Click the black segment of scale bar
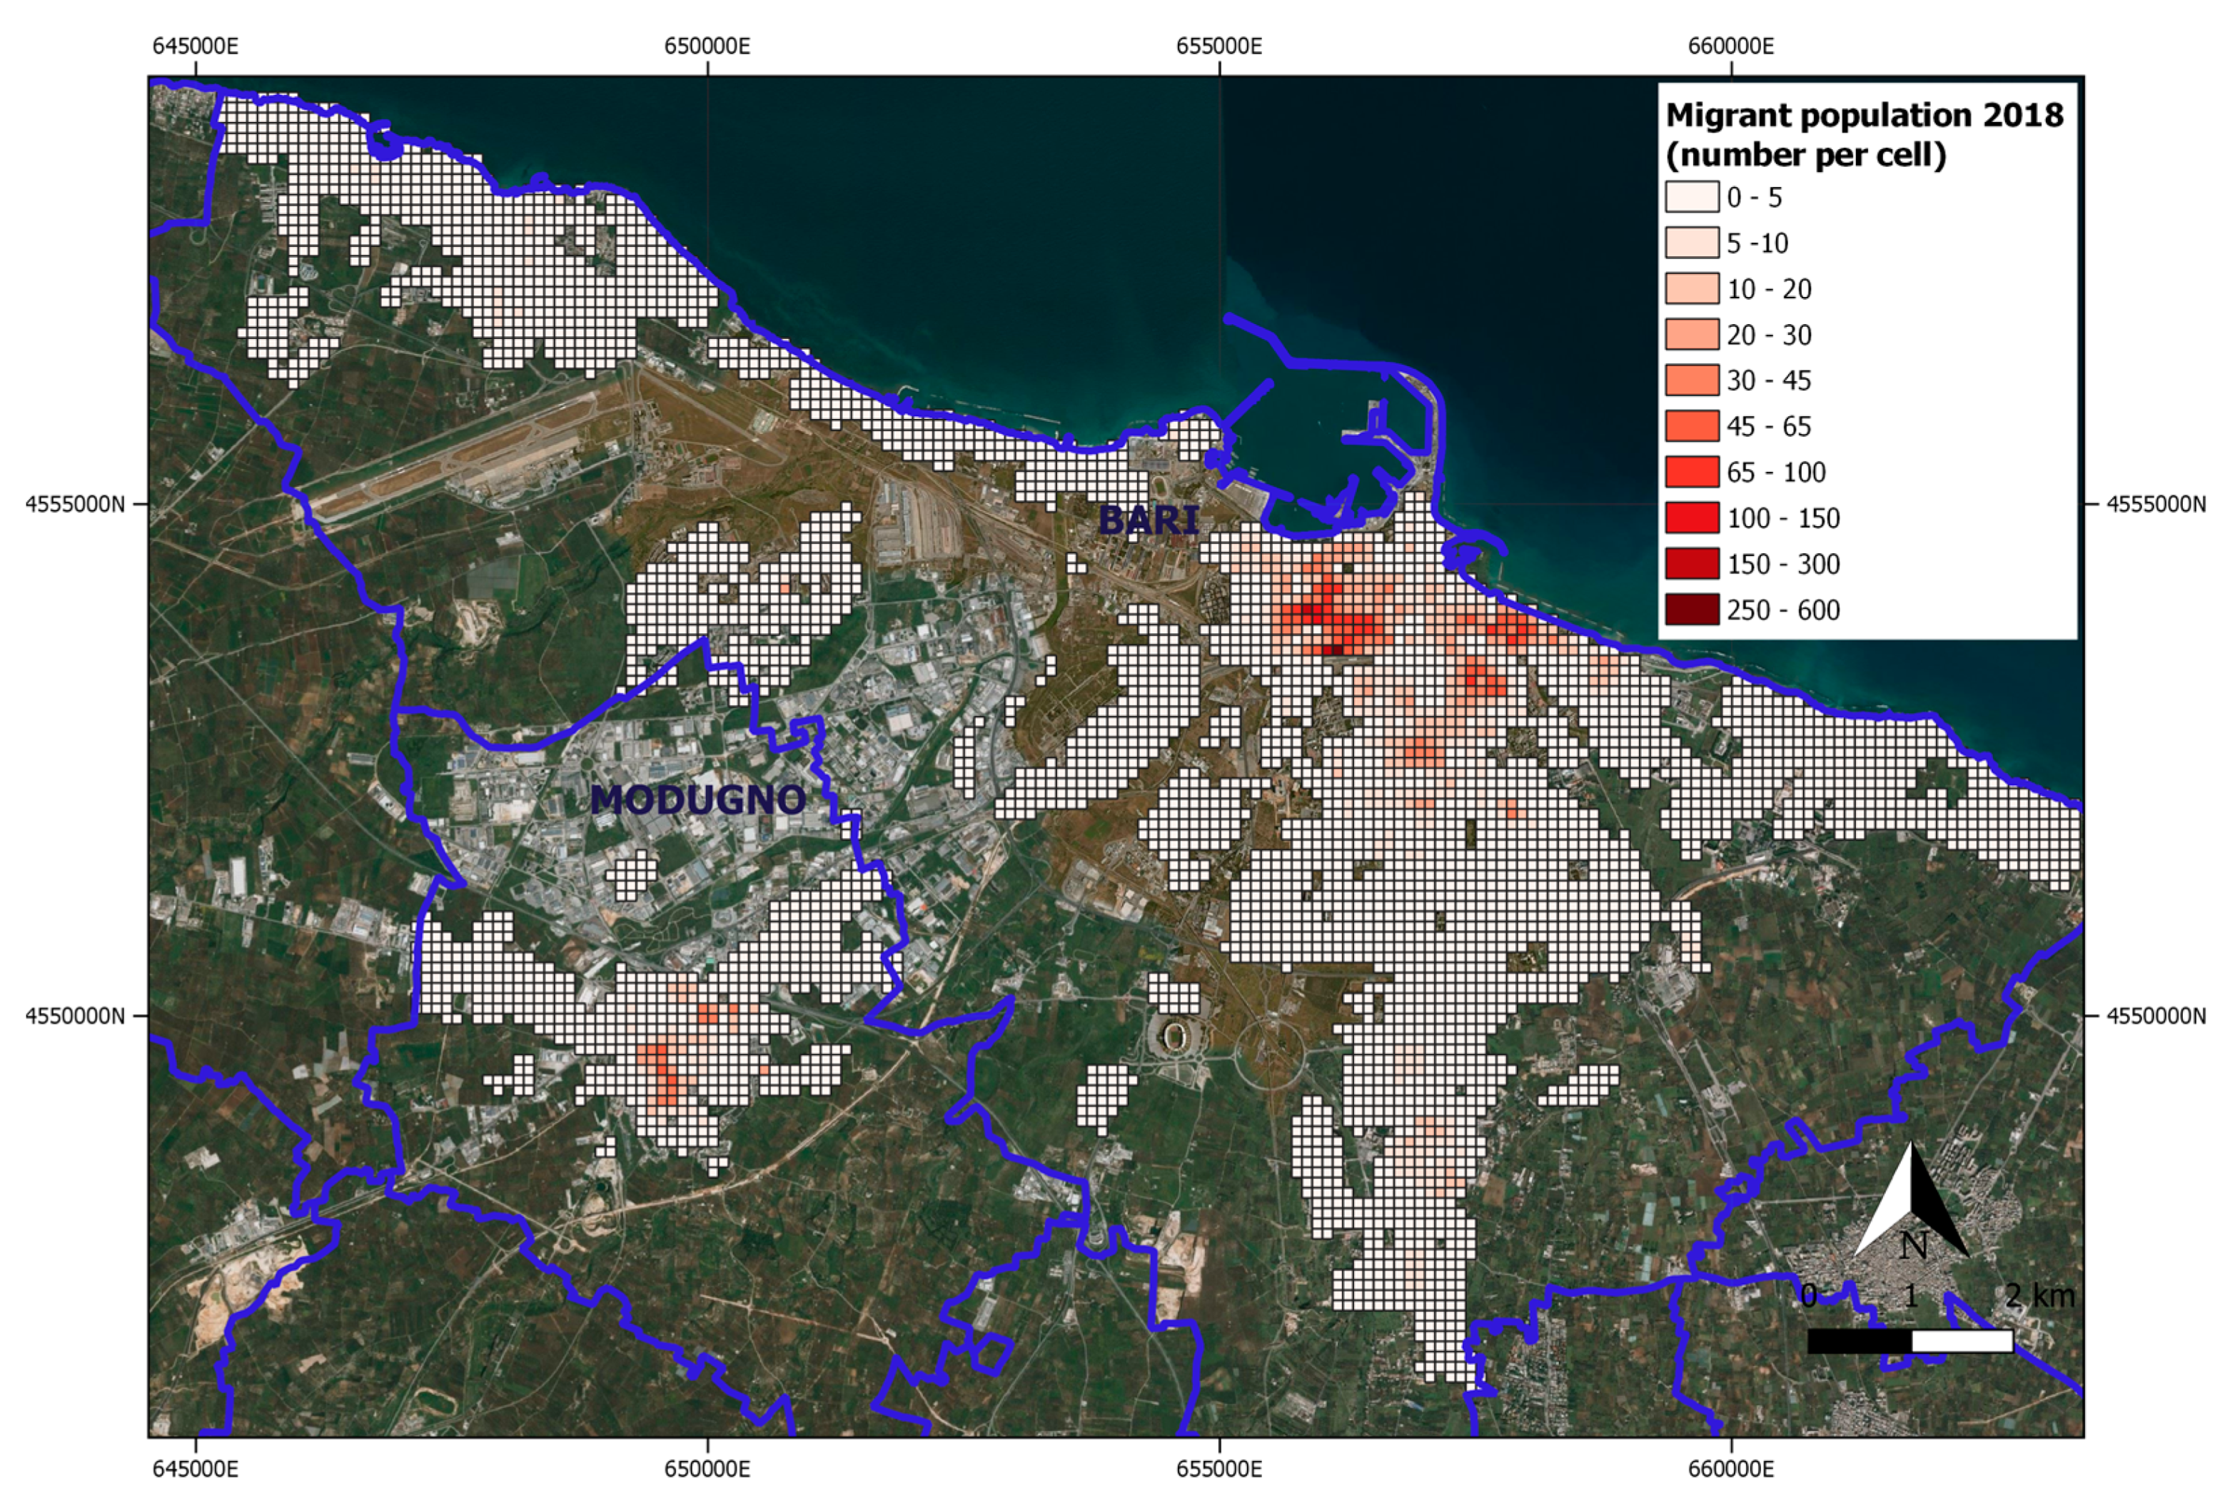2235x1501 pixels. (1859, 1341)
